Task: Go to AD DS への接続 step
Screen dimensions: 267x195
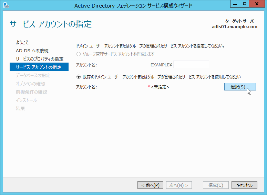Action: (x=32, y=51)
